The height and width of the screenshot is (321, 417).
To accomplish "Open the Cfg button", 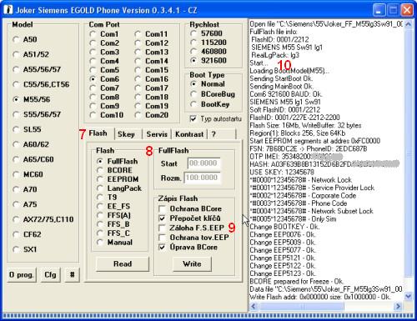I will [x=50, y=275].
